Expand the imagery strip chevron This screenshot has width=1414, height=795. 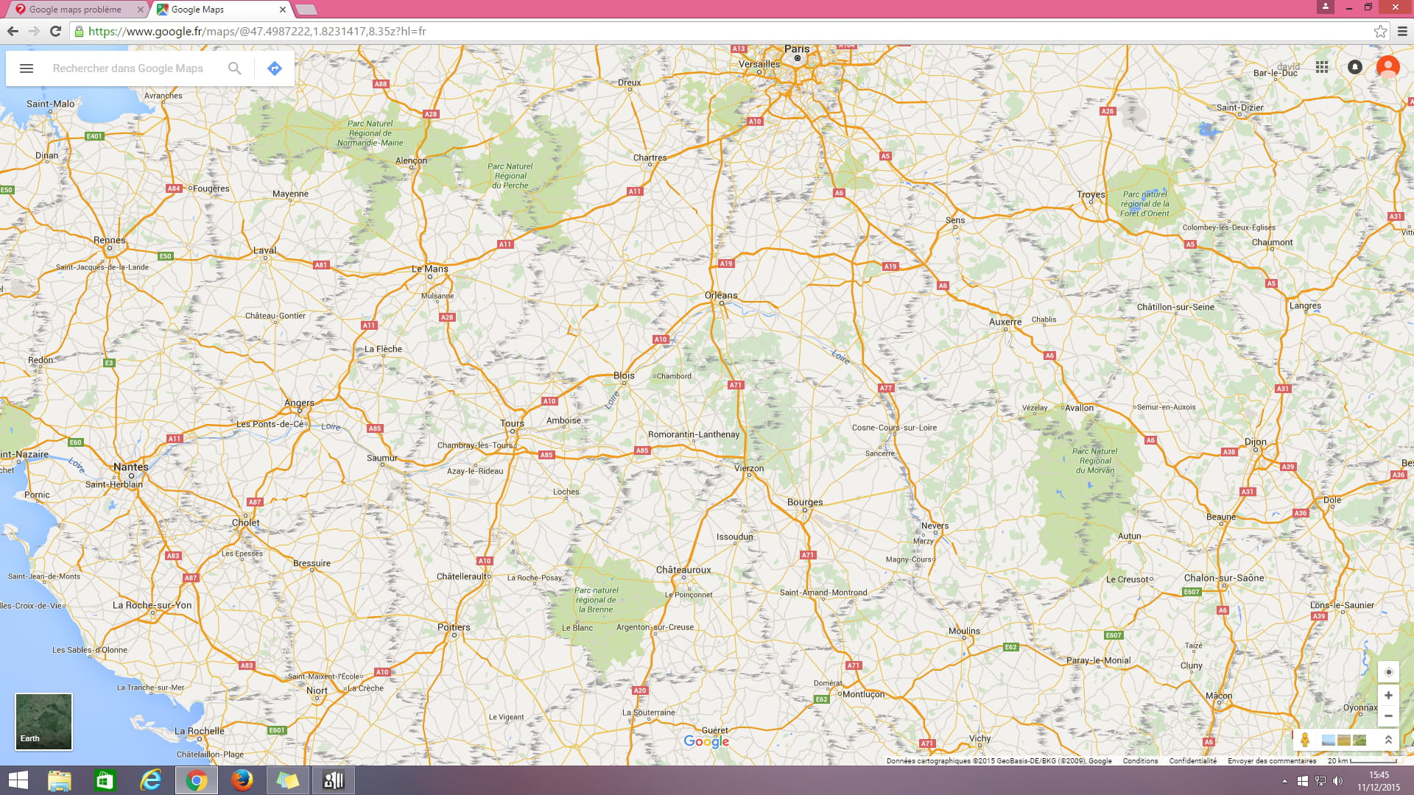point(1388,740)
